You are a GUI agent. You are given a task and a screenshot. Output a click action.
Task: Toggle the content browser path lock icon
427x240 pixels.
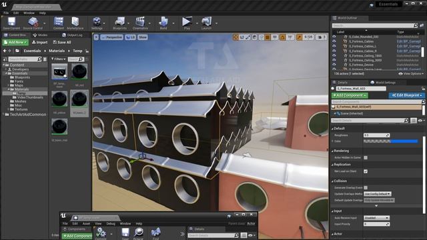(87, 51)
